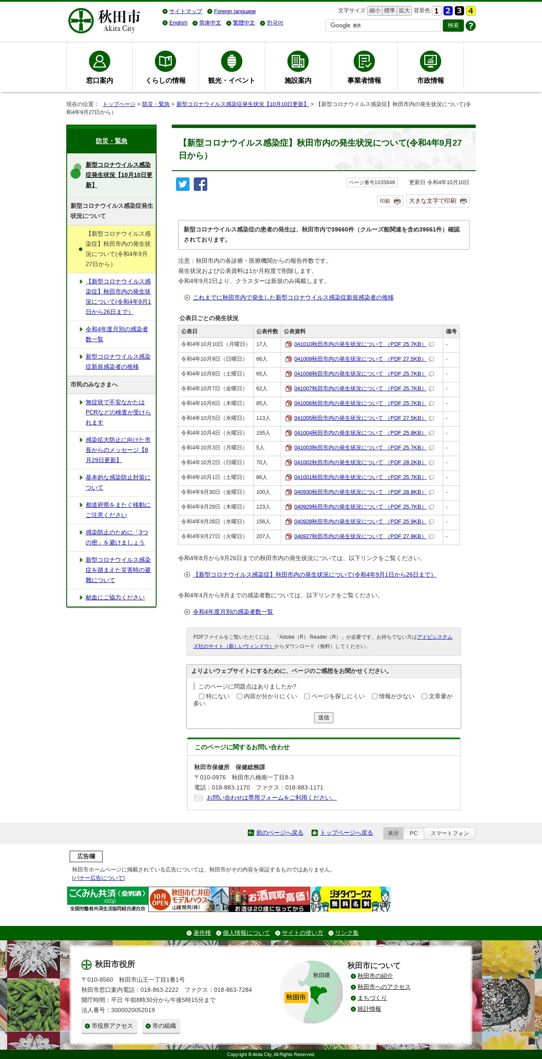Open the お酒買取高価 banner advertisement
Screen dimensions: 542x1059
point(269,899)
